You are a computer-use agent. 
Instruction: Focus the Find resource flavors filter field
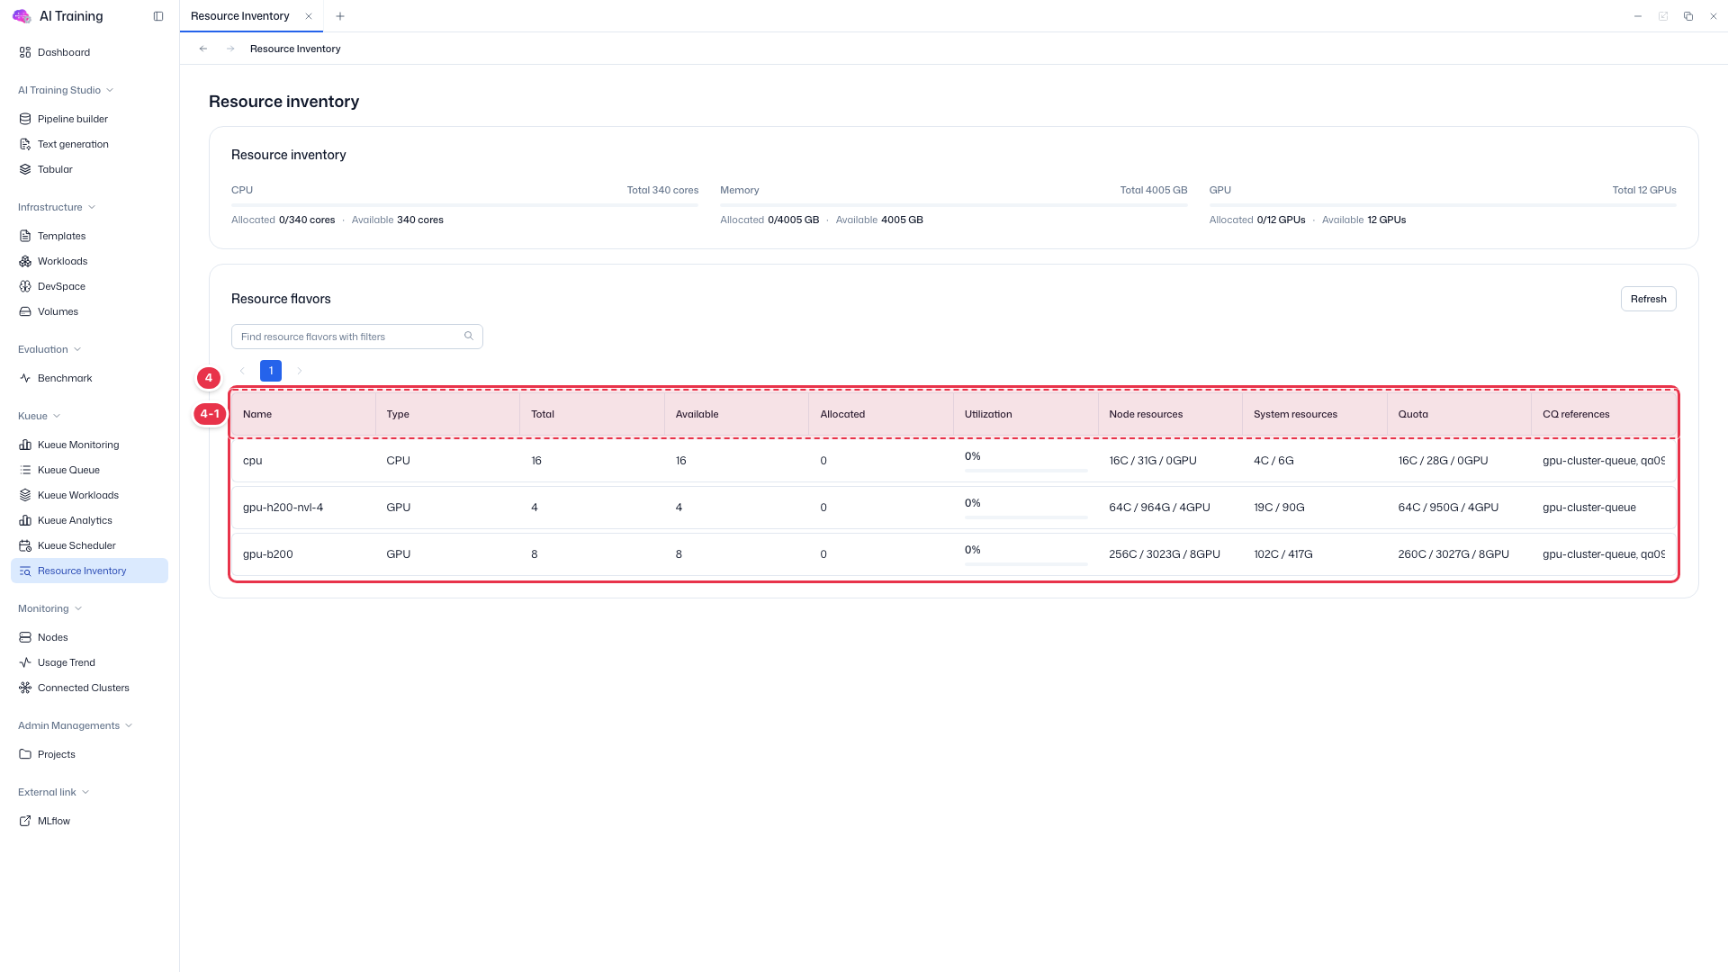pyautogui.click(x=356, y=337)
